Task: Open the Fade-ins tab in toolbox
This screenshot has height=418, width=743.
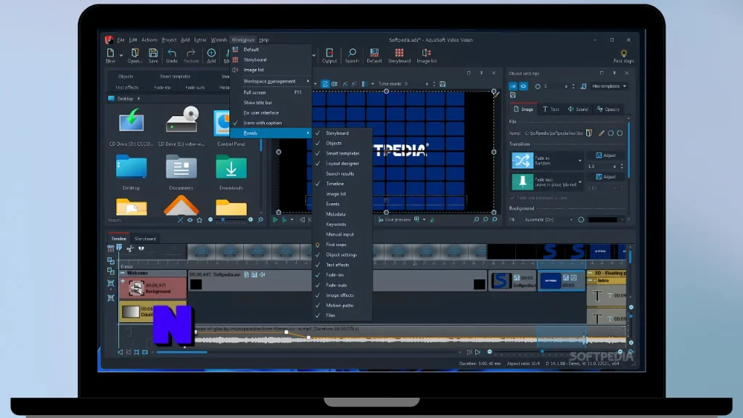Action: pos(162,88)
